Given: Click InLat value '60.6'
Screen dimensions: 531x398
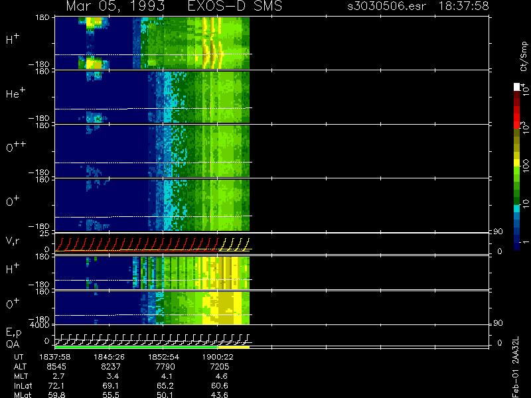Looking at the screenshot, I should pyautogui.click(x=220, y=386).
